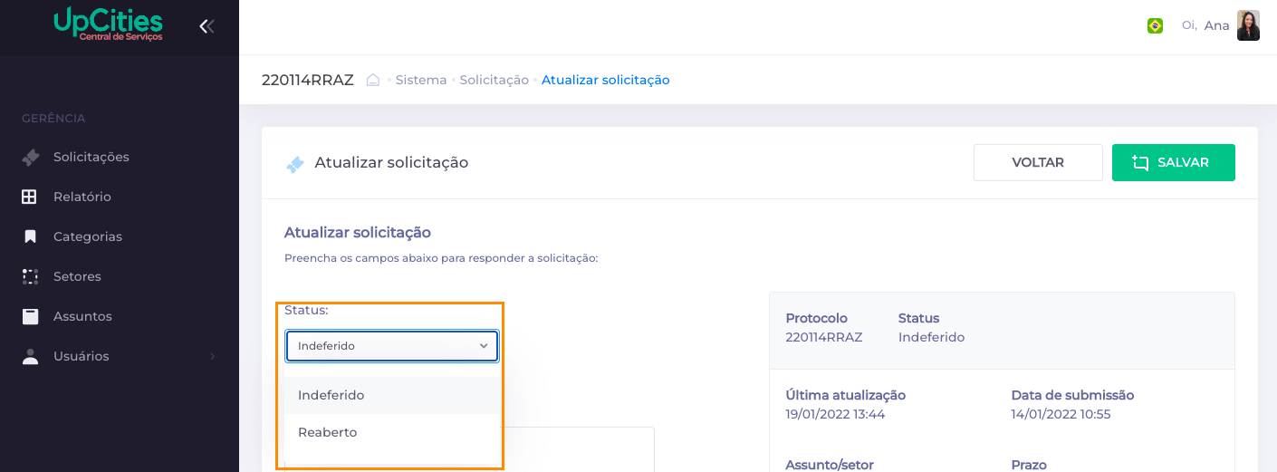Image resolution: width=1277 pixels, height=472 pixels.
Task: Click the Setores icon in sidebar
Action: pyautogui.click(x=30, y=276)
